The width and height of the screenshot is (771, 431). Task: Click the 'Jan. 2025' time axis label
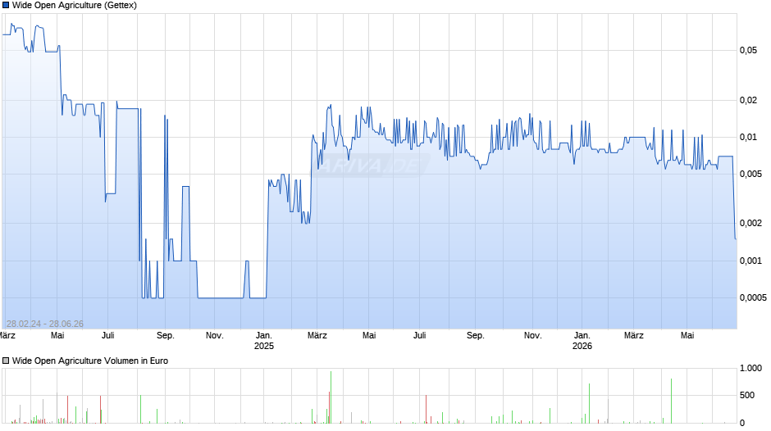(x=264, y=341)
